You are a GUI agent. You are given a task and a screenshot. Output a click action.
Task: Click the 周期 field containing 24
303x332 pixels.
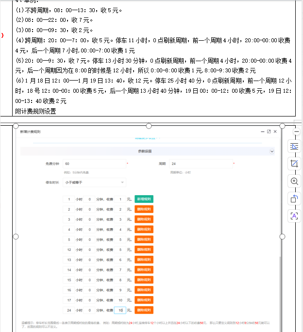(201, 164)
